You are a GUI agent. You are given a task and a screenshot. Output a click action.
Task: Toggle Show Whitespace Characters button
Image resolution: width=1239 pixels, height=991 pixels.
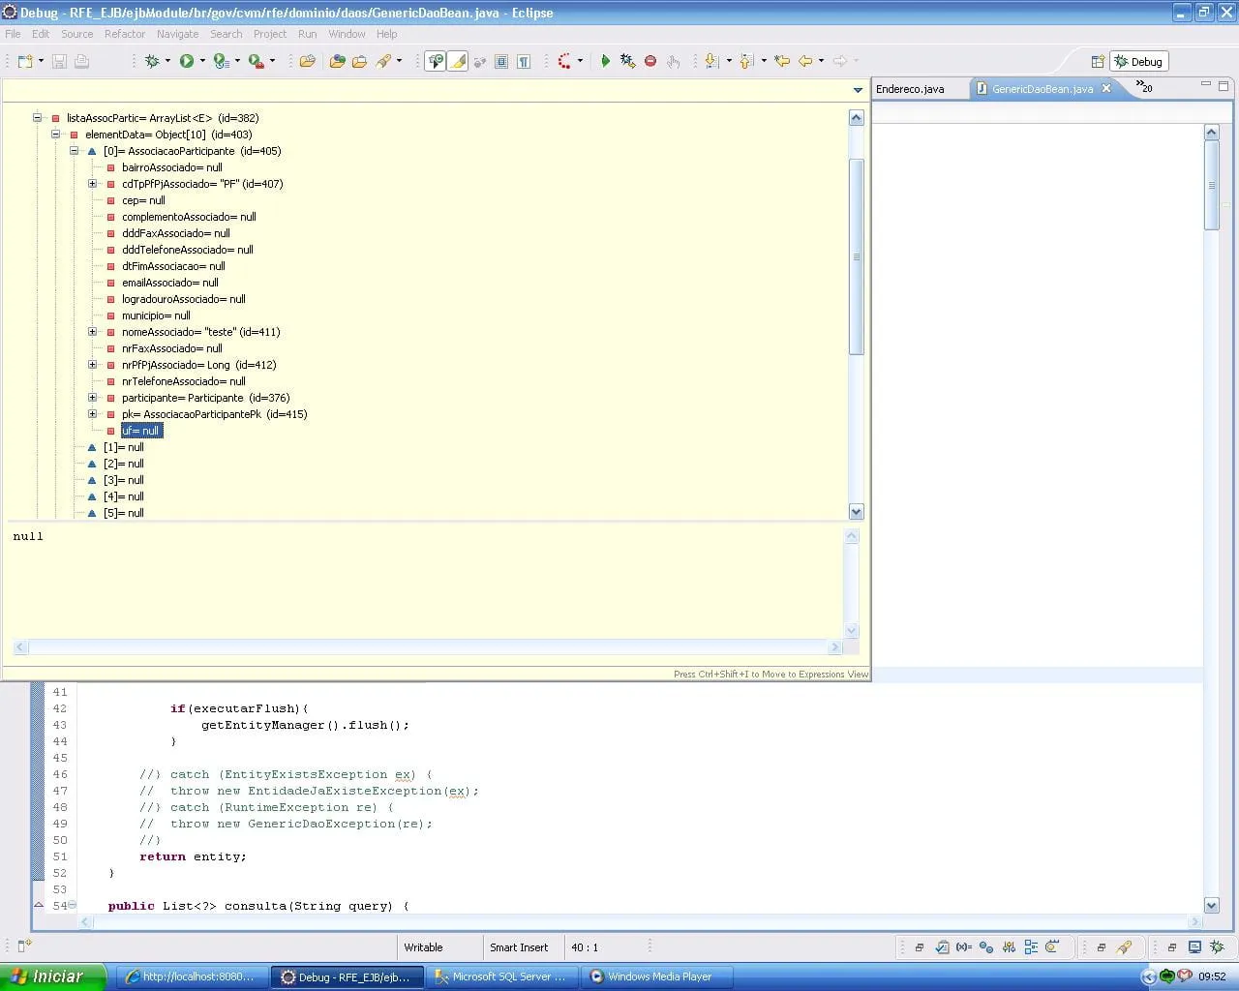[524, 61]
